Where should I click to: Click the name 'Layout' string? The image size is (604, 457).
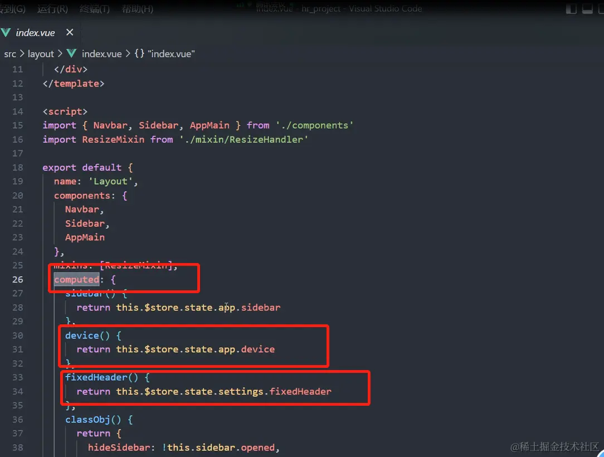click(x=110, y=181)
